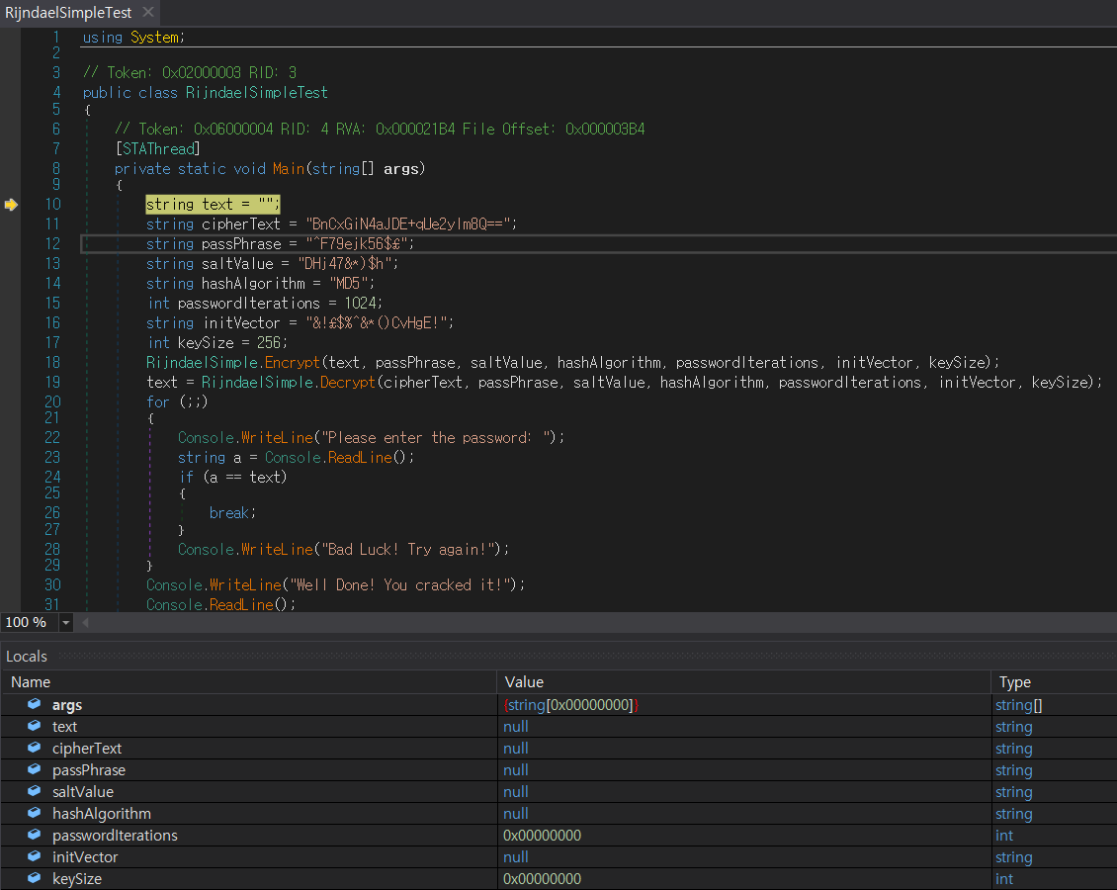Image resolution: width=1117 pixels, height=890 pixels.
Task: Sort Locals by the Value column header
Action: pos(743,682)
